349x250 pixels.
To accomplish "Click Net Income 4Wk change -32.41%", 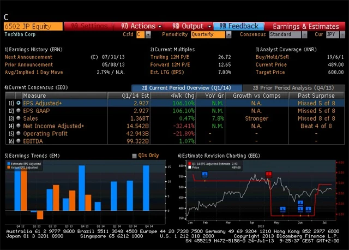I will (x=184, y=126).
